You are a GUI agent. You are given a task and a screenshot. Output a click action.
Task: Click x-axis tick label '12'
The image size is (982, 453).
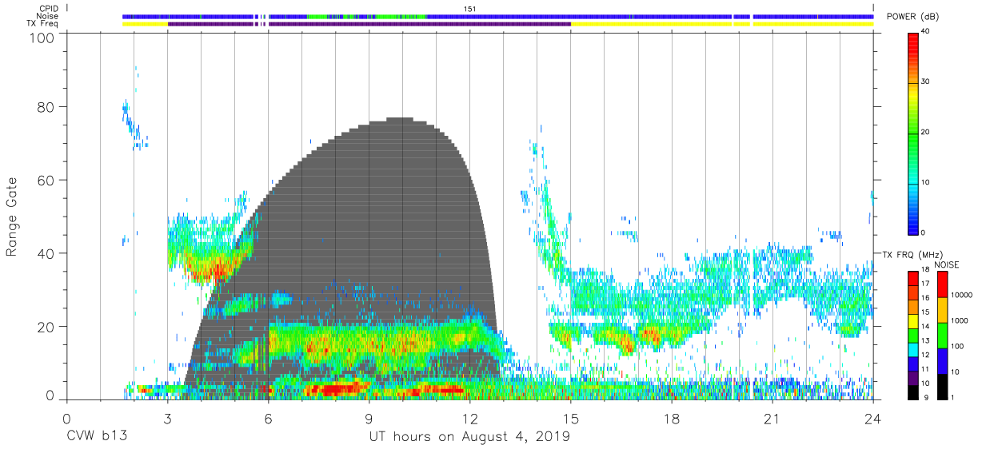tap(470, 419)
